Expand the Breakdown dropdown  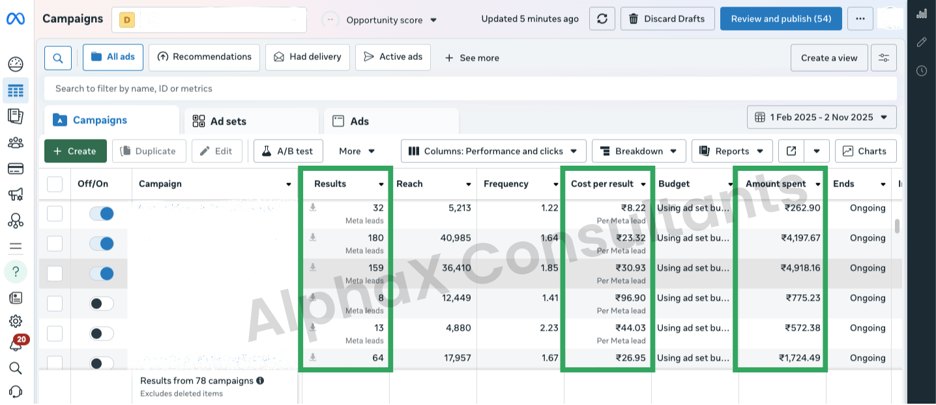(639, 151)
